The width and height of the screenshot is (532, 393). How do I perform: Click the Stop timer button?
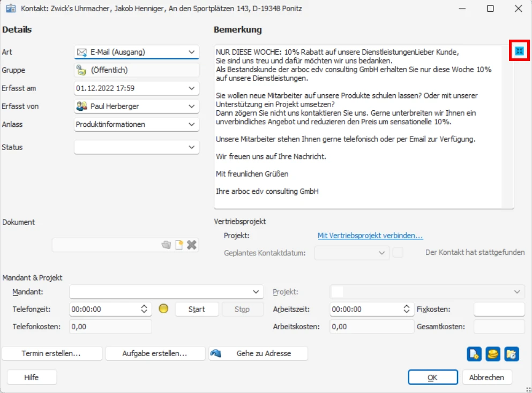point(242,309)
